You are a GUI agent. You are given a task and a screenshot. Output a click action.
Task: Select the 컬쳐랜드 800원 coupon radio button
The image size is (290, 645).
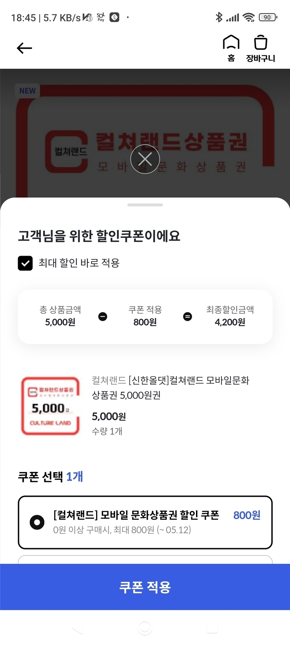pyautogui.click(x=37, y=522)
